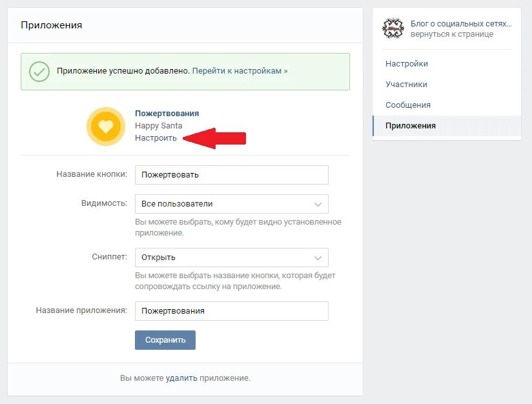Click the green success checkmark icon
The image size is (532, 404).
[39, 71]
